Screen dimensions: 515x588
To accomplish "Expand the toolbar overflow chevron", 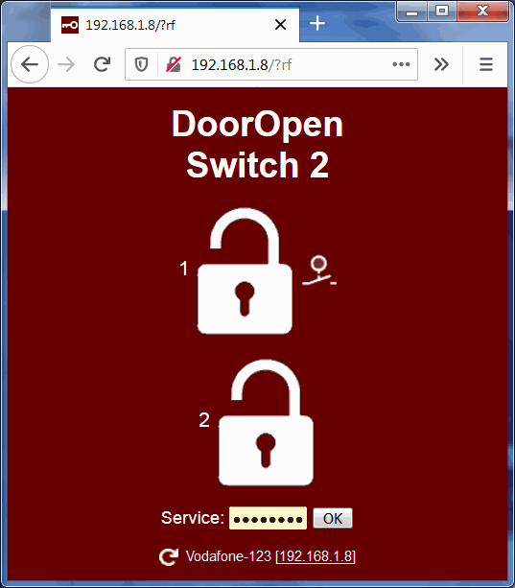I will pyautogui.click(x=441, y=64).
